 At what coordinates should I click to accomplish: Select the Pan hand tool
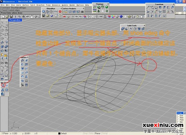point(32,16)
